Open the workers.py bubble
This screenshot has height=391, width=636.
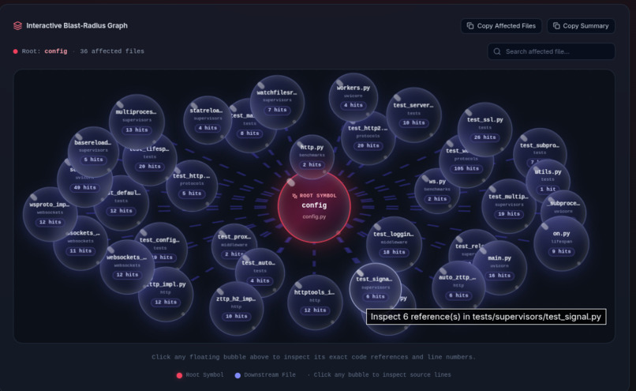(x=353, y=97)
